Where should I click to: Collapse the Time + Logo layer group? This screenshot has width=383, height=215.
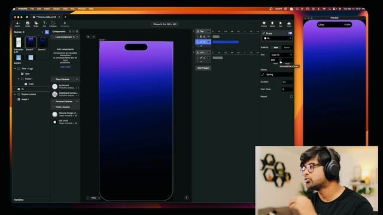tap(15, 69)
